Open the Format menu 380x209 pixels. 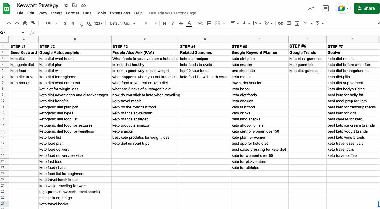click(x=72, y=13)
